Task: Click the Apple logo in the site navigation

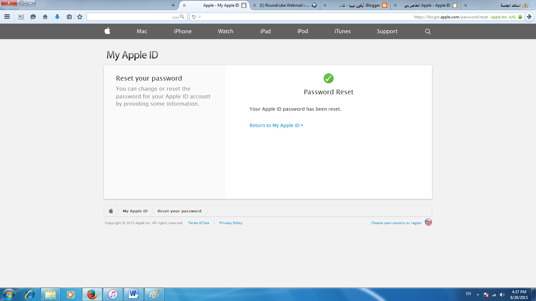Action: coord(107,31)
